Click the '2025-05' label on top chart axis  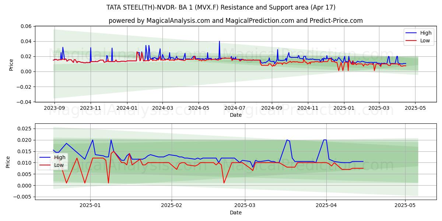(415, 108)
